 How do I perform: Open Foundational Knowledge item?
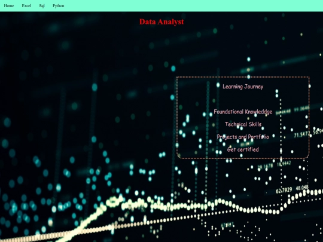coord(243,112)
